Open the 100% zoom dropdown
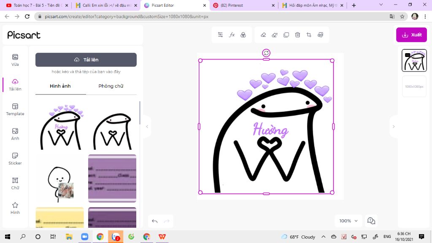Screen dimensions: 432x243 tap(348, 221)
